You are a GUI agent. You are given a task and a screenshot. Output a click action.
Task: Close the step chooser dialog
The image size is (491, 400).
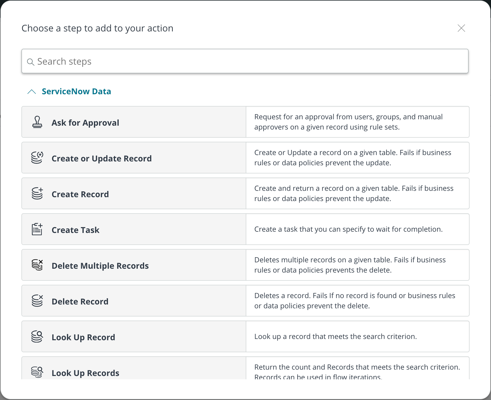(461, 28)
